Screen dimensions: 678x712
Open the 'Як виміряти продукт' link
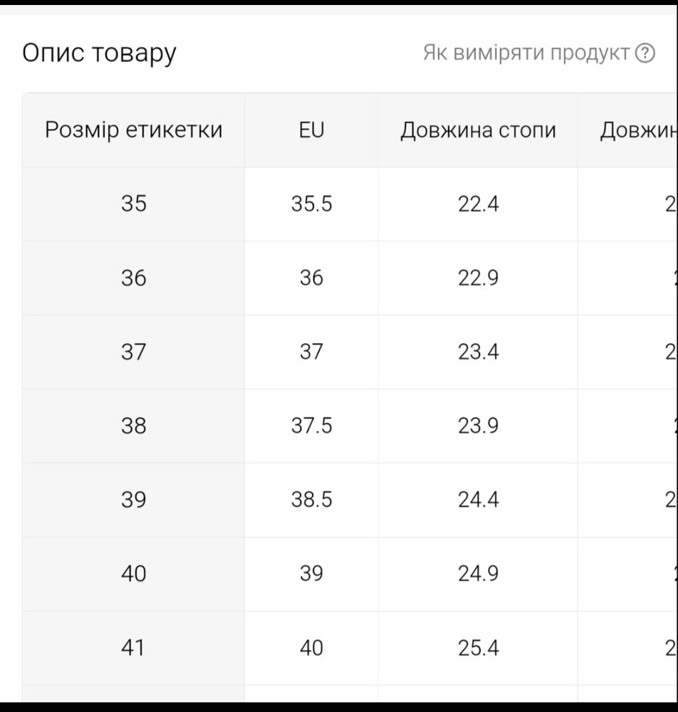coord(538,53)
